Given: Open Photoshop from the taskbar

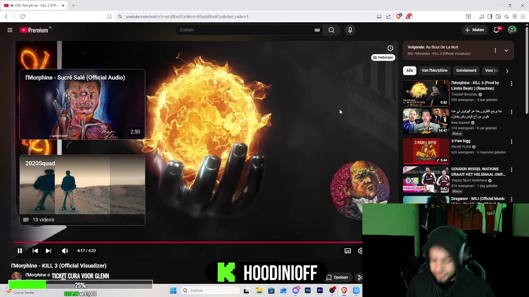Looking at the screenshot, I should coord(307,290).
